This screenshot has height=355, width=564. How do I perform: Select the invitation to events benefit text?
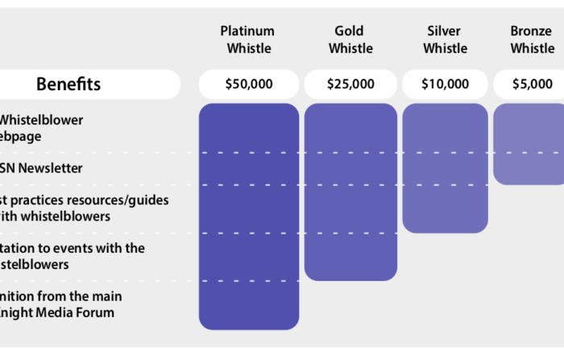pyautogui.click(x=73, y=255)
